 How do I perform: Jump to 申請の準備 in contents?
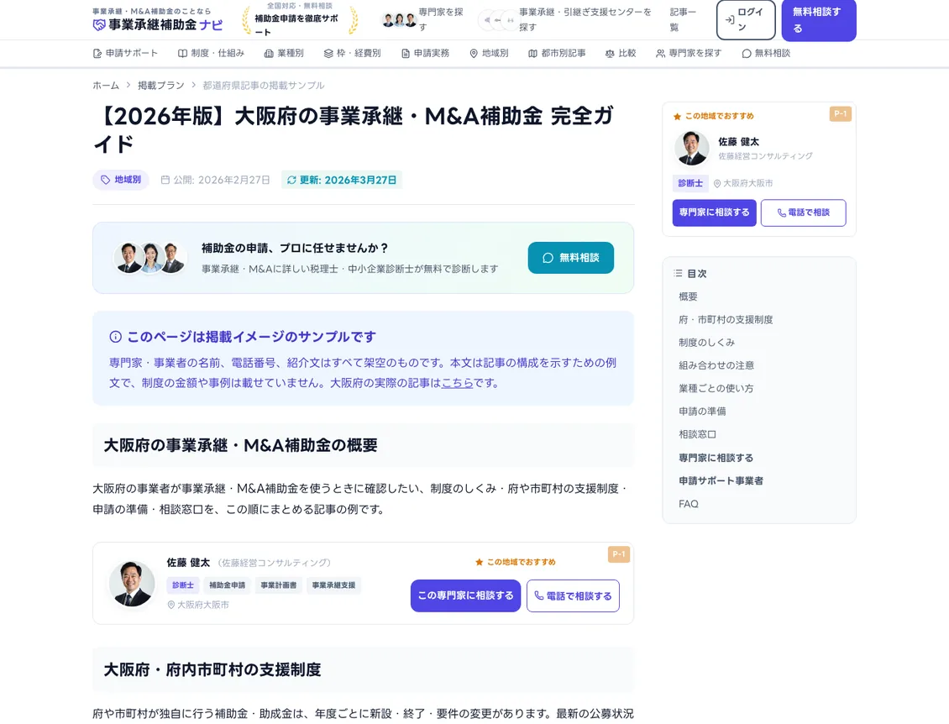coord(702,412)
